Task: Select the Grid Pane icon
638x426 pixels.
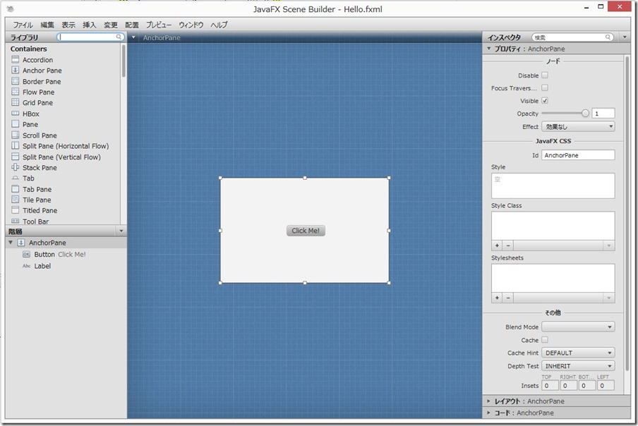Action: [x=16, y=102]
